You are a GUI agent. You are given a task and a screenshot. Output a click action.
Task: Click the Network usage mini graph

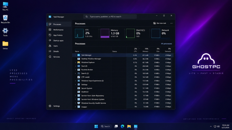click(x=156, y=33)
